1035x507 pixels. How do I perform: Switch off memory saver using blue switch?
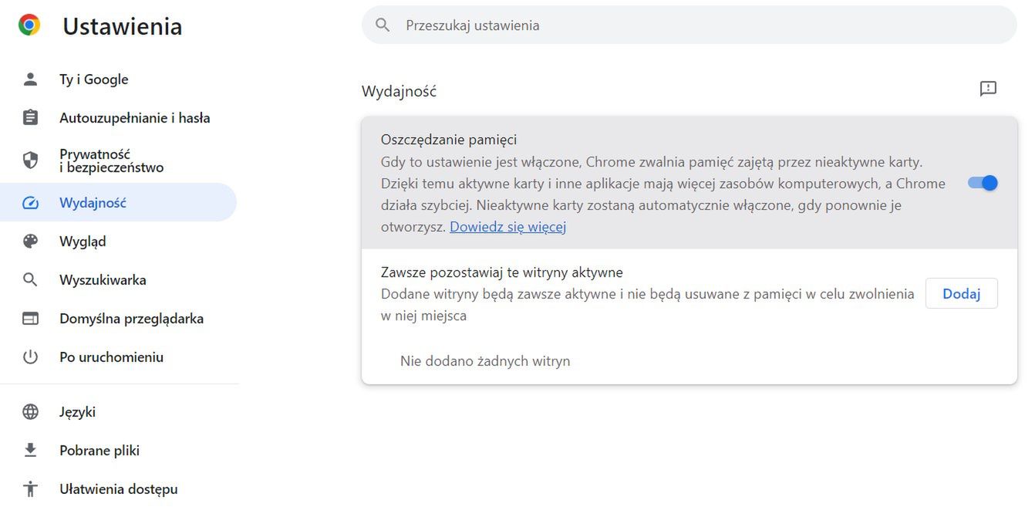981,183
